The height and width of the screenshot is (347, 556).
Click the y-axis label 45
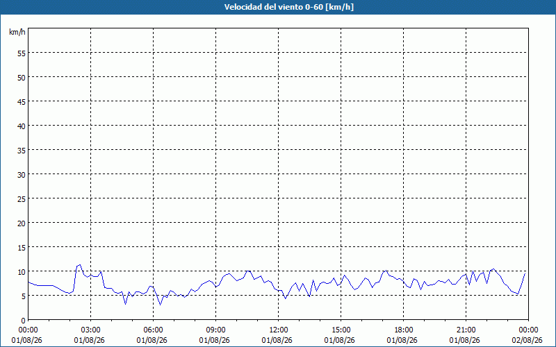pos(22,101)
